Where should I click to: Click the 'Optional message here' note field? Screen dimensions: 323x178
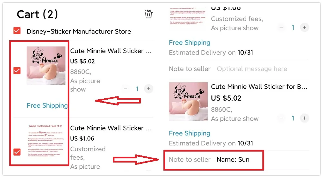coord(252,69)
